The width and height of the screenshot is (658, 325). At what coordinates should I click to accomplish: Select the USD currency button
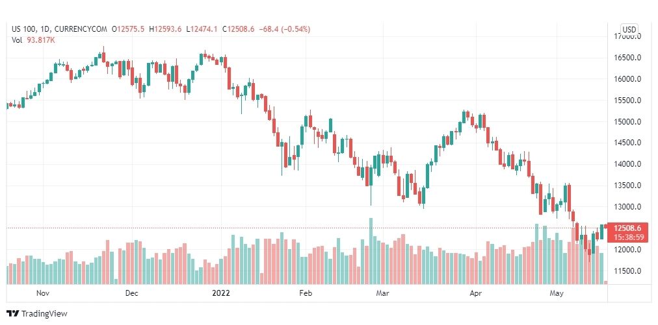[x=629, y=29]
